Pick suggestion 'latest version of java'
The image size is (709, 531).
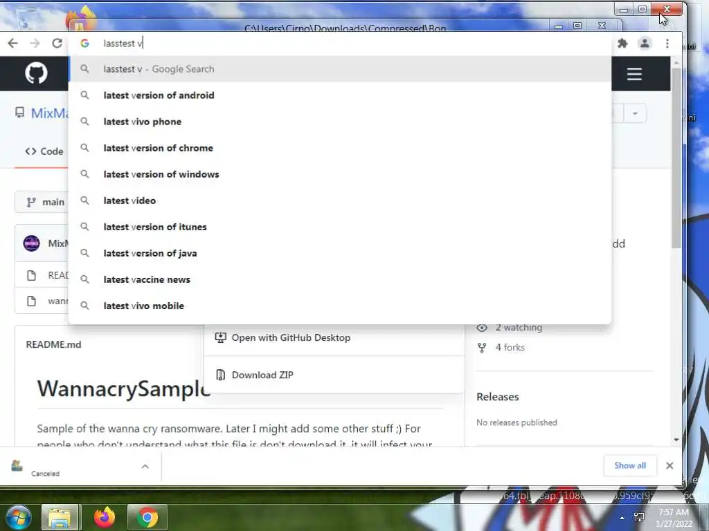pos(340,253)
